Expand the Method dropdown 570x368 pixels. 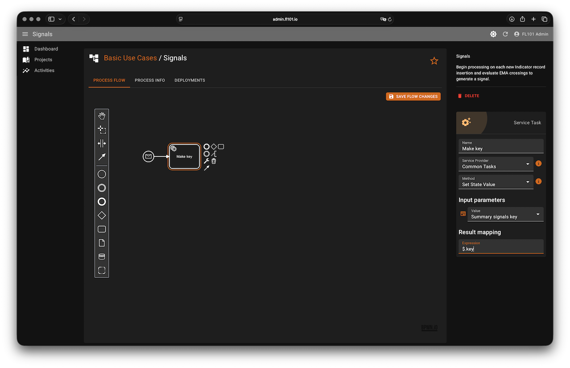(x=496, y=182)
